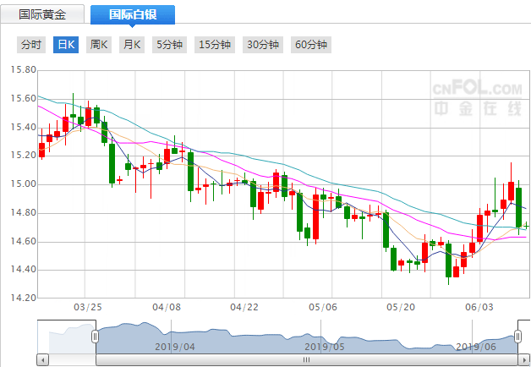Click the right range handle of navigator
Image resolution: width=531 pixels, height=367 pixels.
click(x=518, y=337)
